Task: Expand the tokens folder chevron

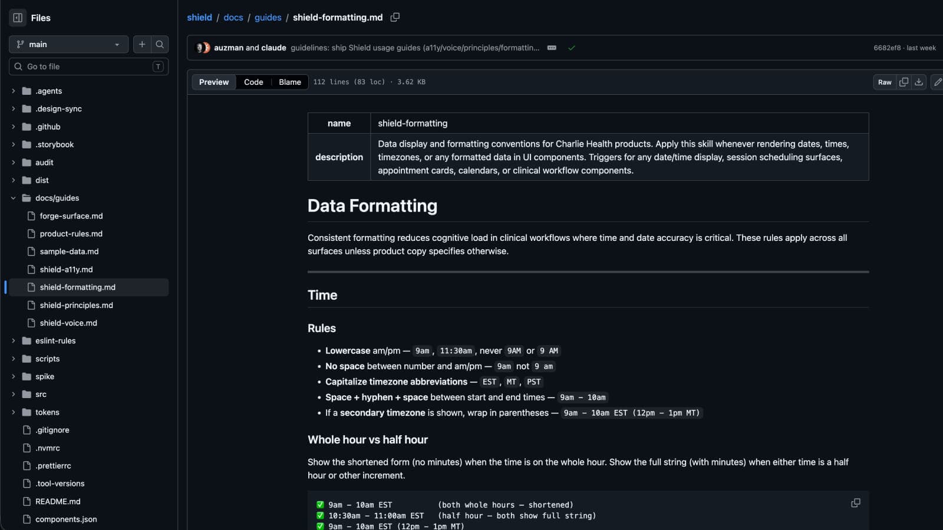Action: (14, 412)
